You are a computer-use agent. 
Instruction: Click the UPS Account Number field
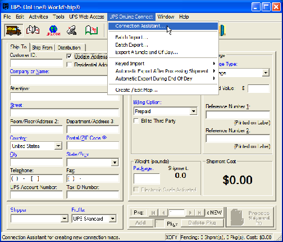pyautogui.click(x=36, y=195)
